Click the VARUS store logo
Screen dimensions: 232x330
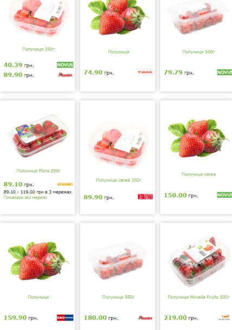[x=145, y=72]
